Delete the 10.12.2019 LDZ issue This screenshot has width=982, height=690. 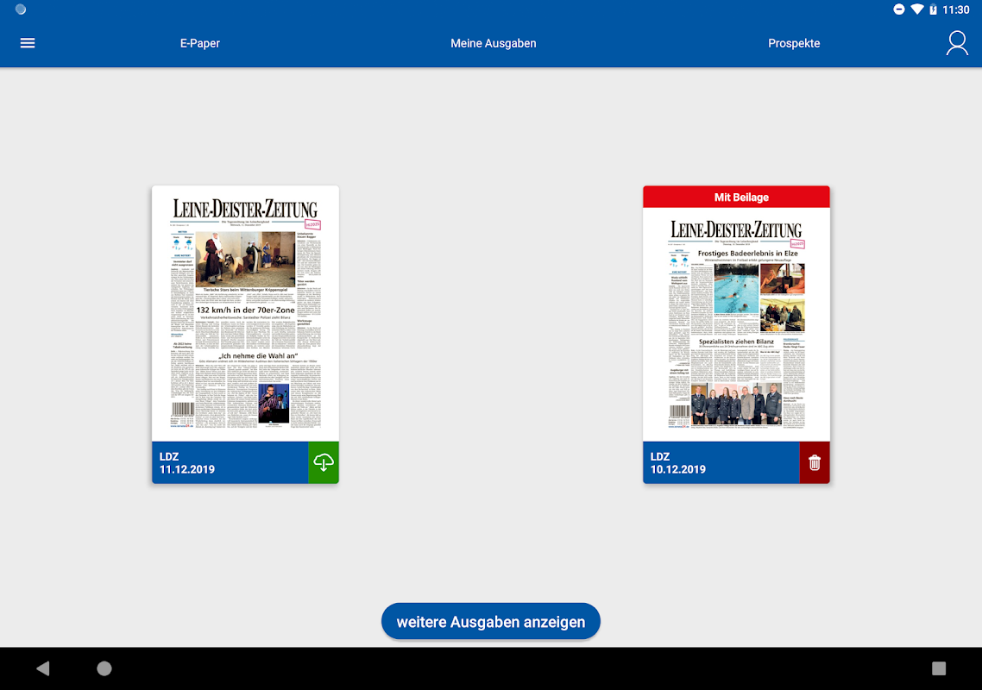(x=814, y=462)
